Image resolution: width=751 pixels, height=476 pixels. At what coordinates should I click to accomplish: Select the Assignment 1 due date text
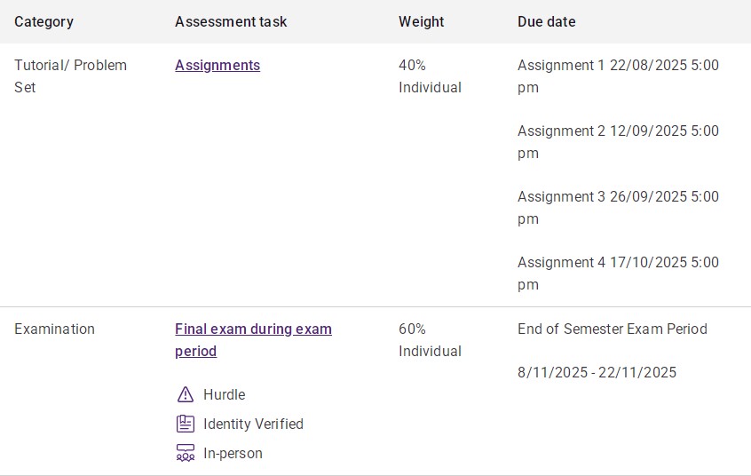click(618, 76)
